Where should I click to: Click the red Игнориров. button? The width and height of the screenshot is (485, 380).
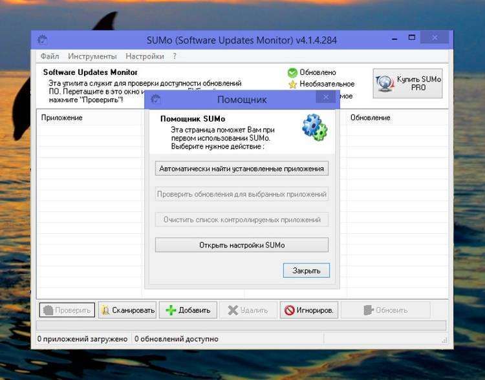coord(309,310)
